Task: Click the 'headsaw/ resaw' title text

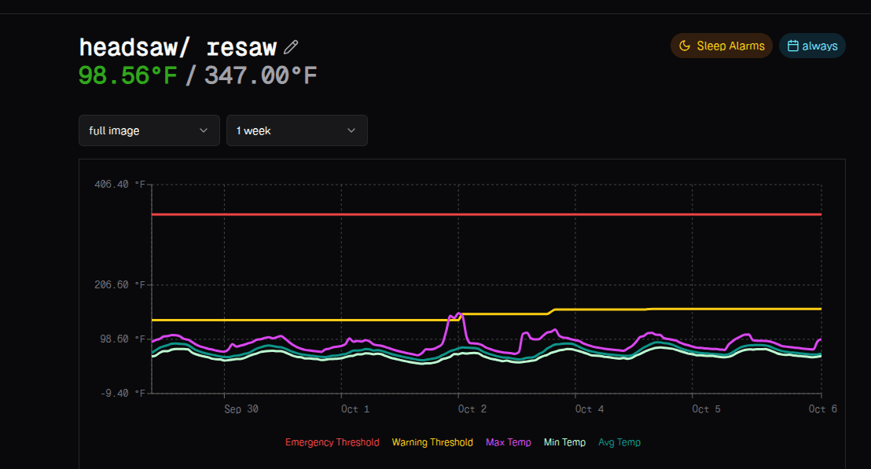Action: tap(178, 47)
